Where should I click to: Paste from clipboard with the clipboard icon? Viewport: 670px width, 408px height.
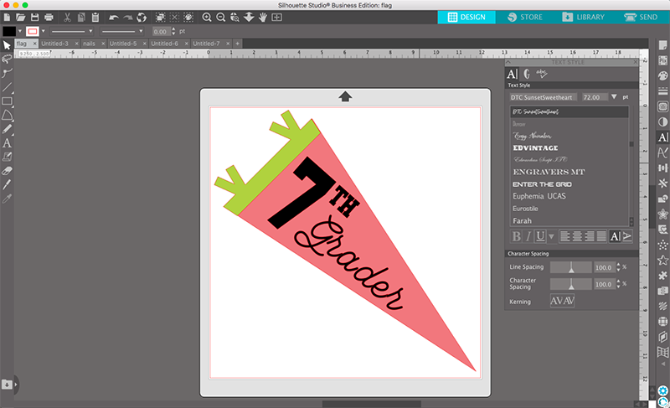[x=95, y=17]
